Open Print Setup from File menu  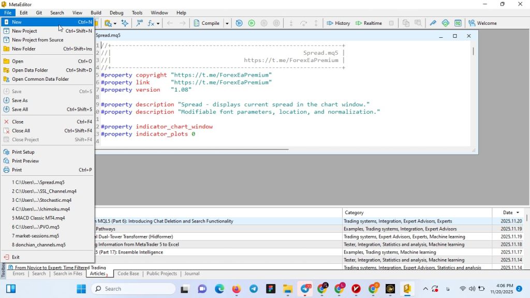point(47,152)
